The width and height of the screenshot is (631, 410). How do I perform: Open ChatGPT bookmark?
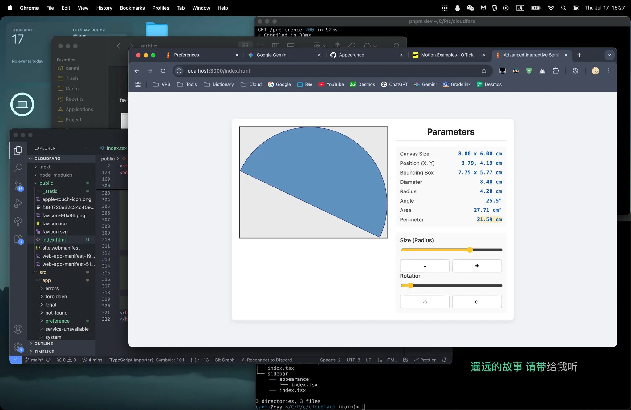click(394, 84)
